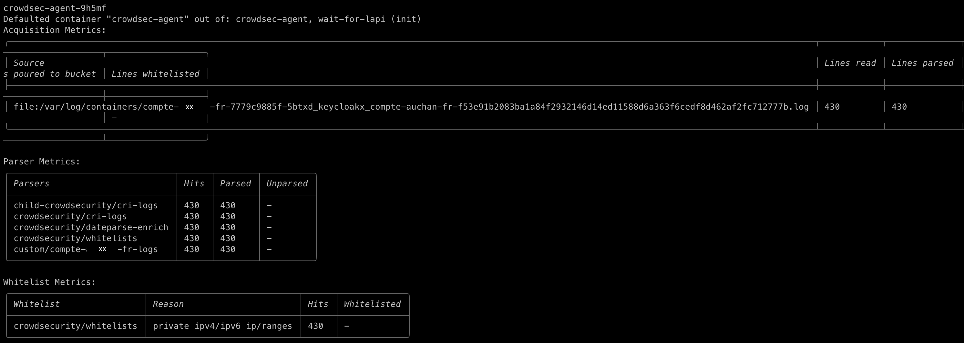
Task: Click the child-crowdsecurity/cri-logs parser row
Action: point(161,205)
